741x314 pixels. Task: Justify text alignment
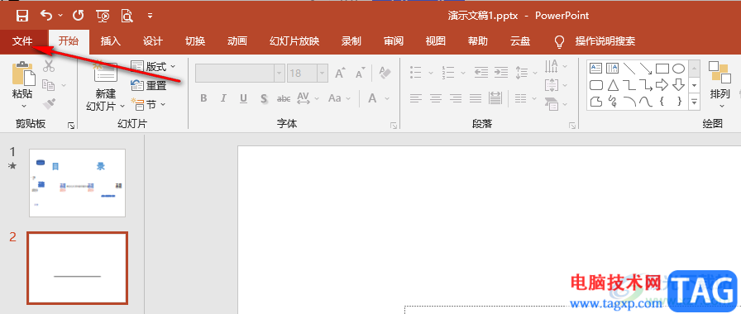[x=476, y=98]
